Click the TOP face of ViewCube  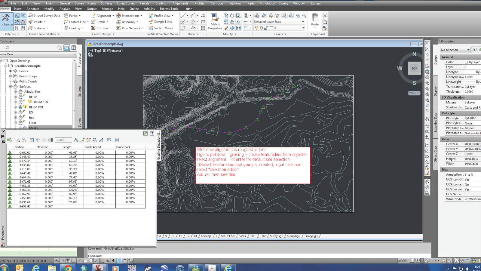[x=414, y=68]
